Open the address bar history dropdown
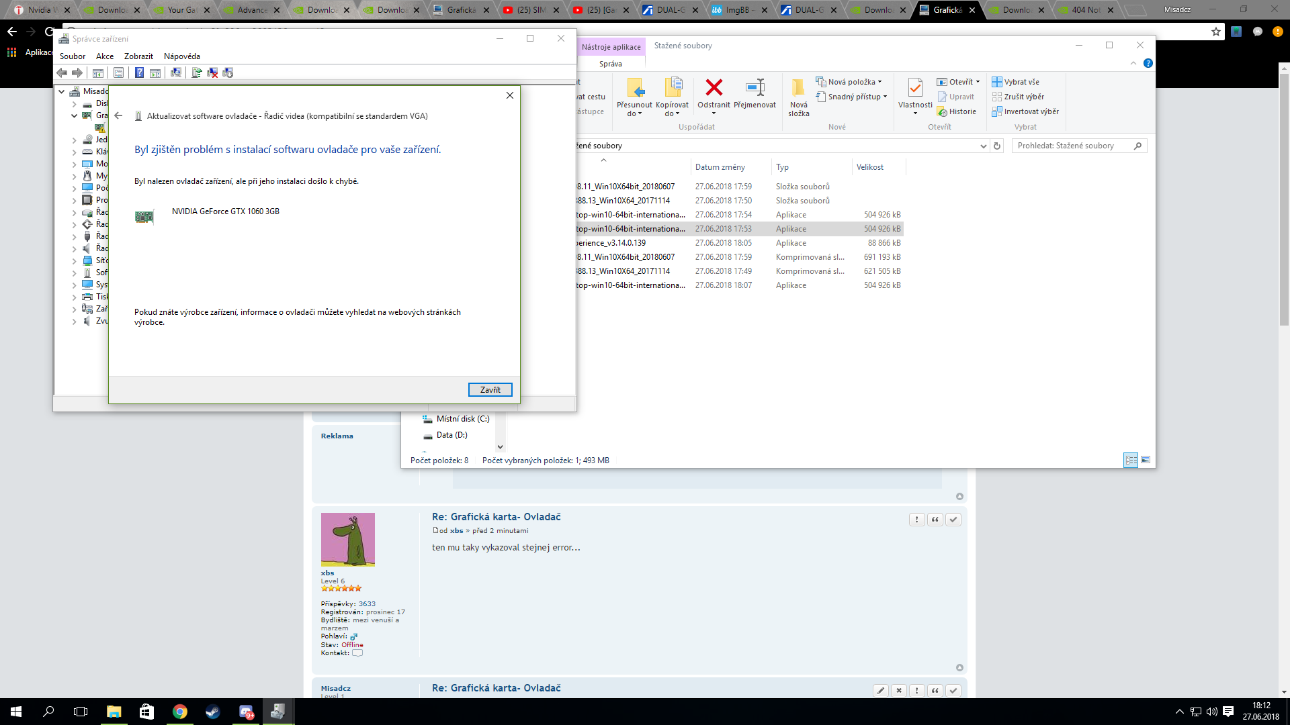Screen dimensions: 1290x725 (983, 146)
